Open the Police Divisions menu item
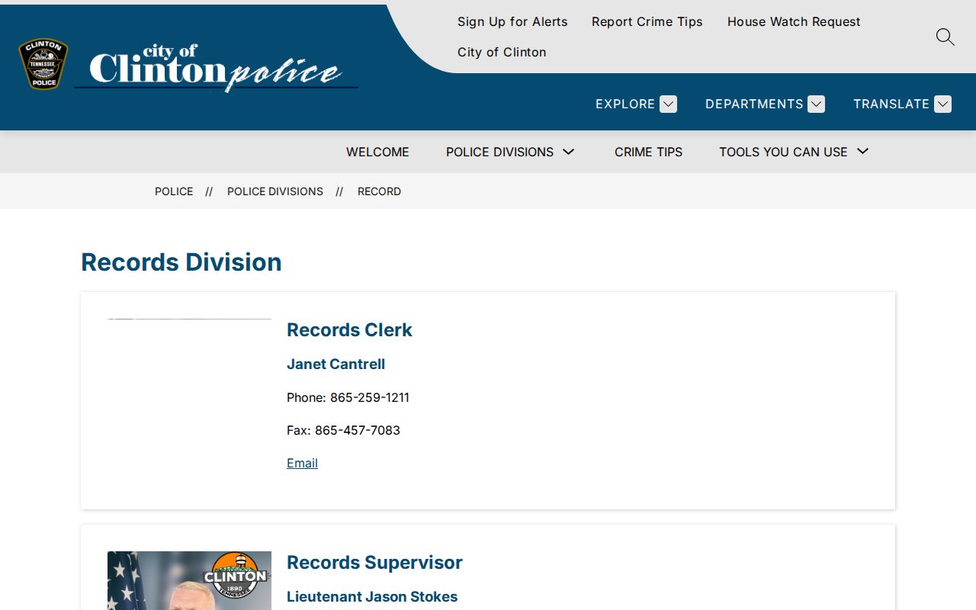The image size is (976, 610). click(499, 152)
